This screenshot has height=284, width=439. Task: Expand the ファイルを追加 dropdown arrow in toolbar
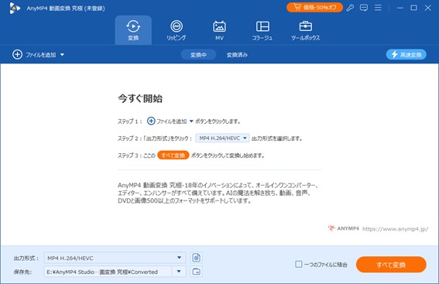(x=62, y=55)
